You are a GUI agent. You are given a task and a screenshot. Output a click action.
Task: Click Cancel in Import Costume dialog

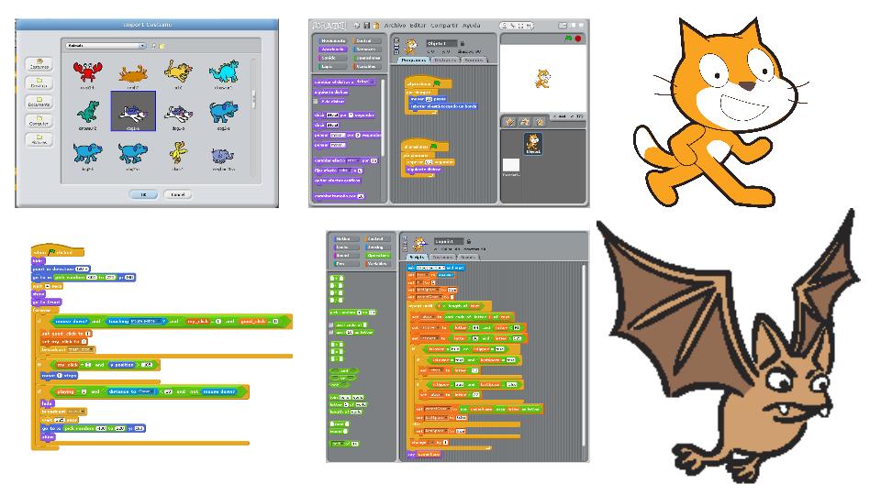click(177, 194)
